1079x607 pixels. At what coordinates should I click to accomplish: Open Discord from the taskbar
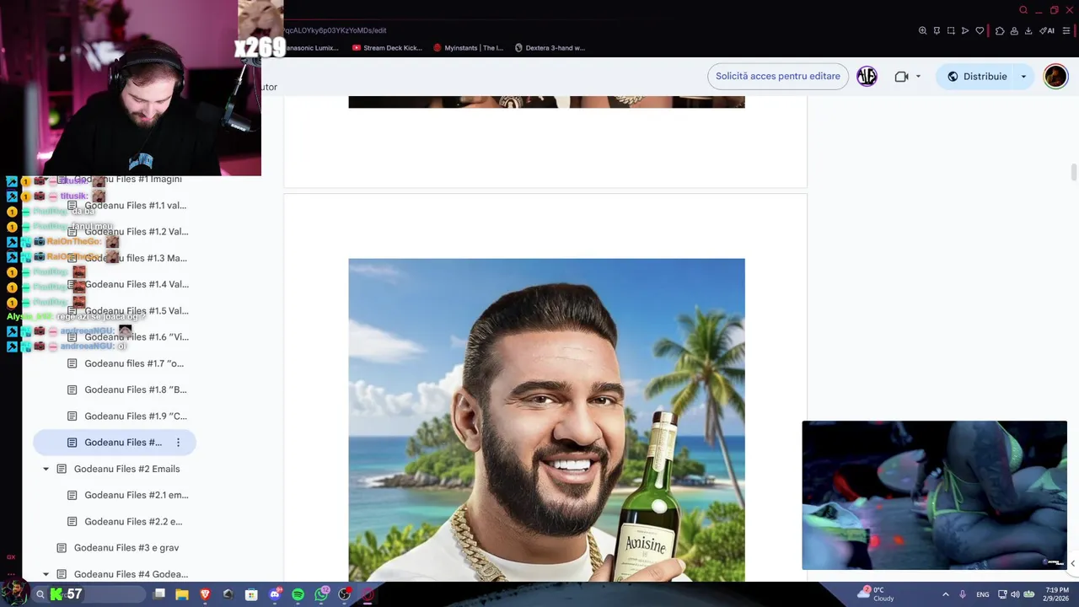275,594
